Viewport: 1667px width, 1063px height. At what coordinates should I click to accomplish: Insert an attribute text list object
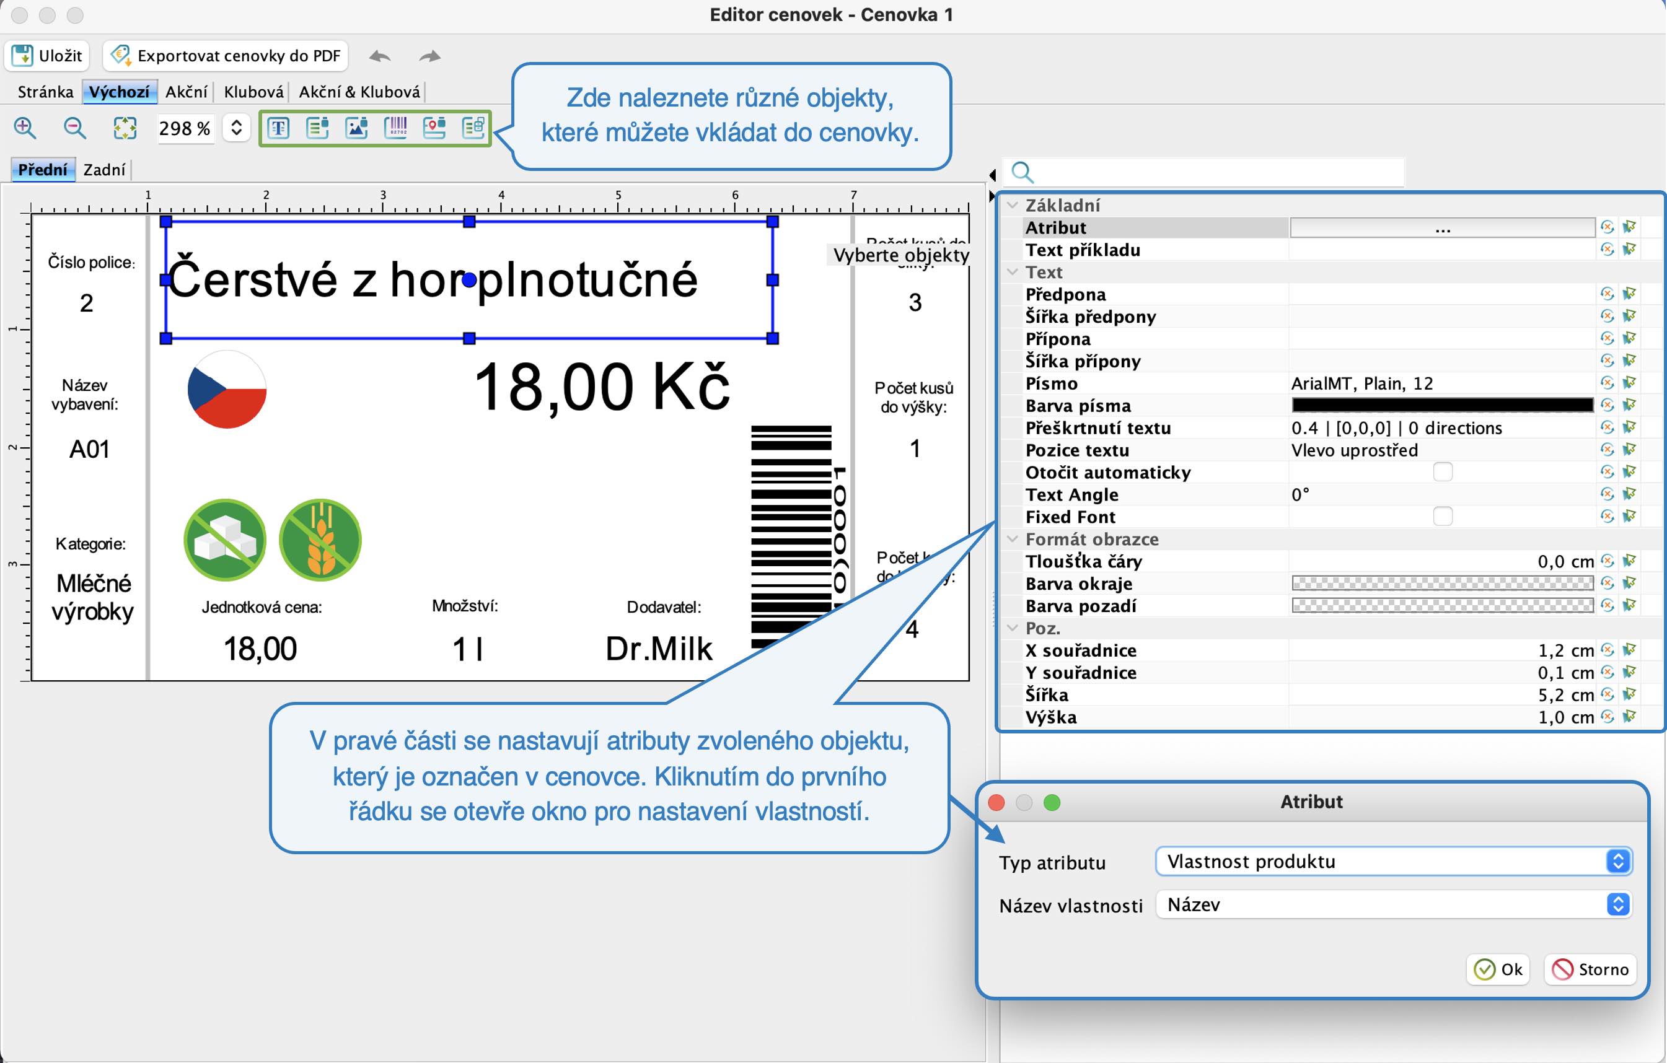coord(317,128)
